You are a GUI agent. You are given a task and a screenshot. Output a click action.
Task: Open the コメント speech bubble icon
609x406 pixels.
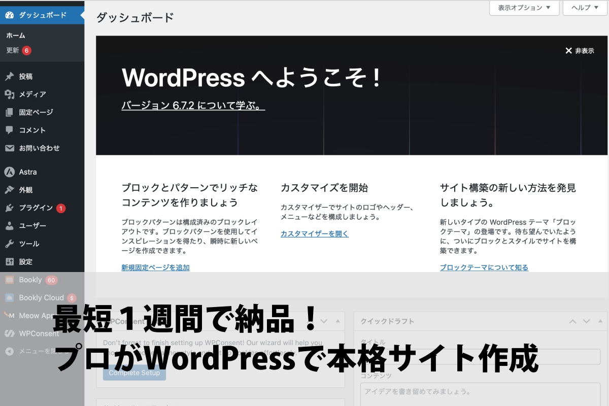(x=9, y=130)
